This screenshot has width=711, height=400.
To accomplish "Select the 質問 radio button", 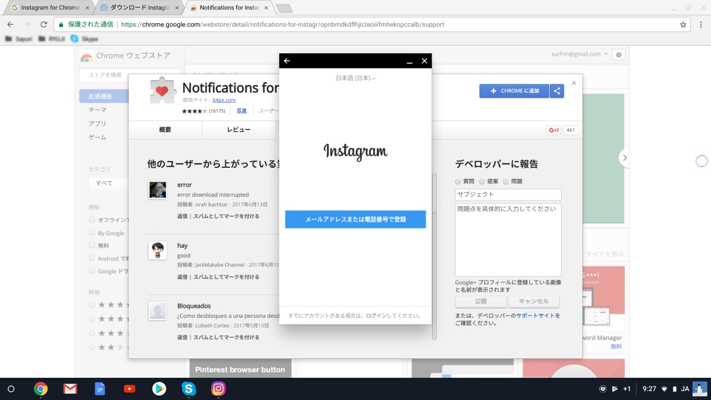I will (x=458, y=182).
